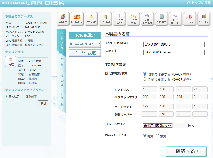Open the Microsoftネットワーク menu item

(85, 44)
